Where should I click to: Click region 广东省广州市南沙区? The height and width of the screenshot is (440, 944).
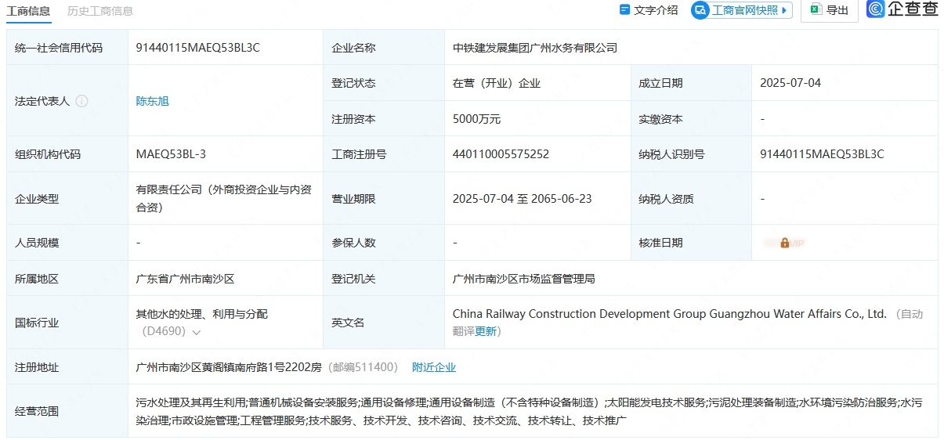186,279
